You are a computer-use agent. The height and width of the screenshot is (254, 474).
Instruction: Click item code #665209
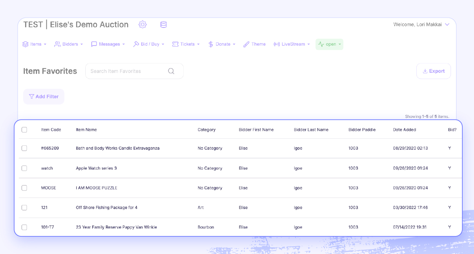click(x=50, y=148)
